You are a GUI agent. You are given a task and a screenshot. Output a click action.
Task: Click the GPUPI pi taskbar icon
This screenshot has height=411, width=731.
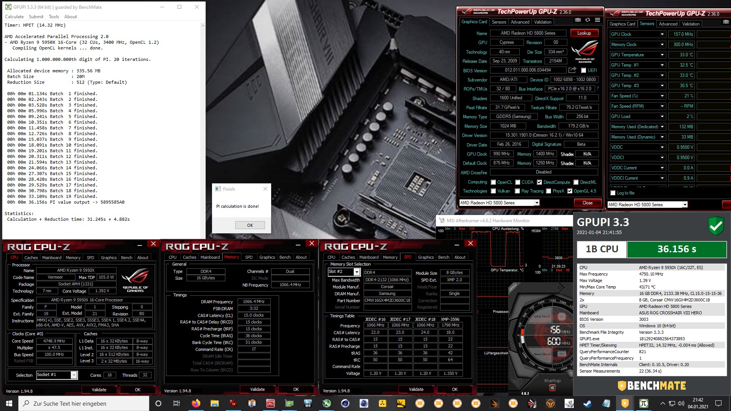coord(643,403)
